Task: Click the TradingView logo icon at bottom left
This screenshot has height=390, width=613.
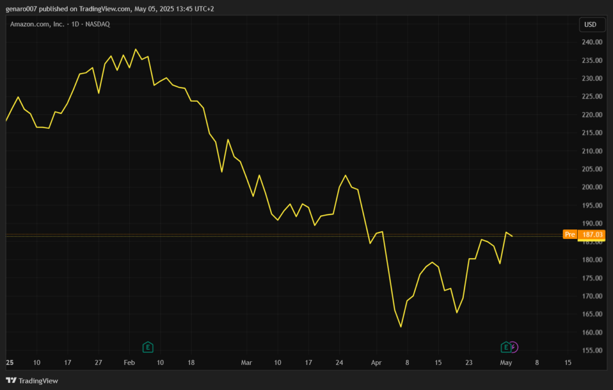Action: coord(11,380)
